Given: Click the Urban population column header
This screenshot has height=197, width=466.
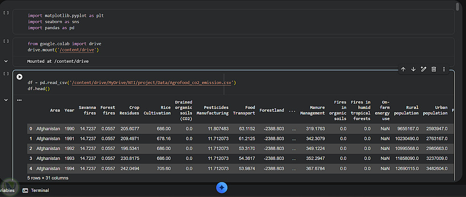Looking at the screenshot, I should tap(434, 110).
